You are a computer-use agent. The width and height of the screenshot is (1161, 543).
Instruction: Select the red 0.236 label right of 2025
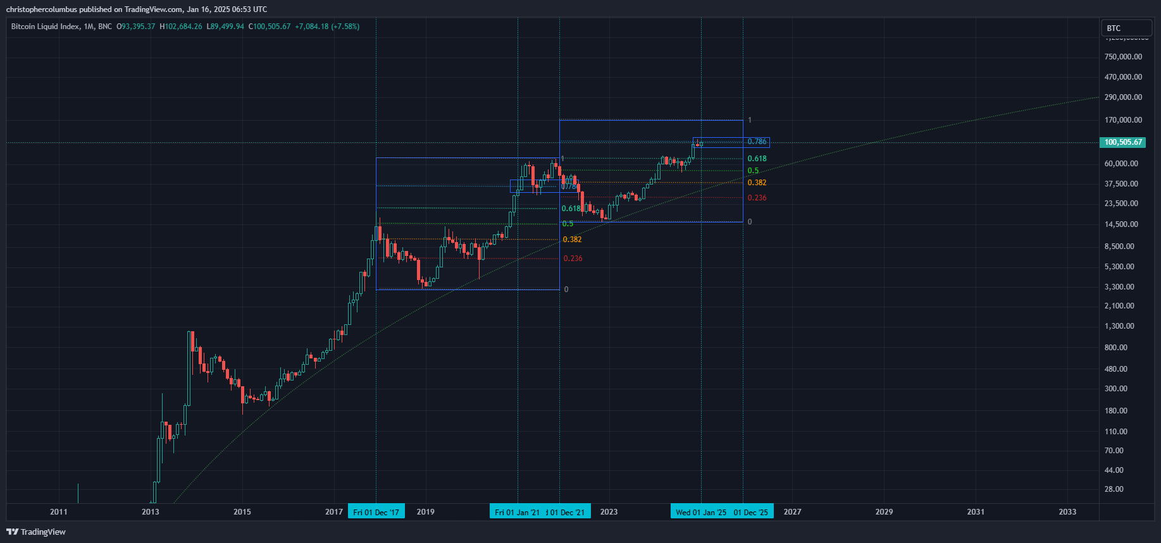(757, 198)
